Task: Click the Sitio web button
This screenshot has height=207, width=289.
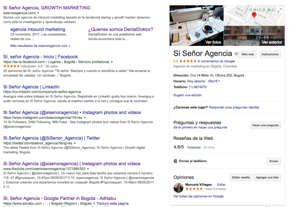Action: 248,54
